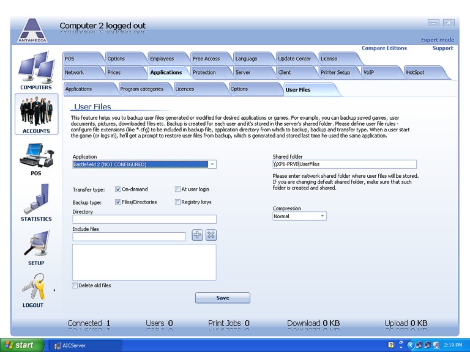
Task: Open the Free Access tab
Action: click(x=210, y=59)
